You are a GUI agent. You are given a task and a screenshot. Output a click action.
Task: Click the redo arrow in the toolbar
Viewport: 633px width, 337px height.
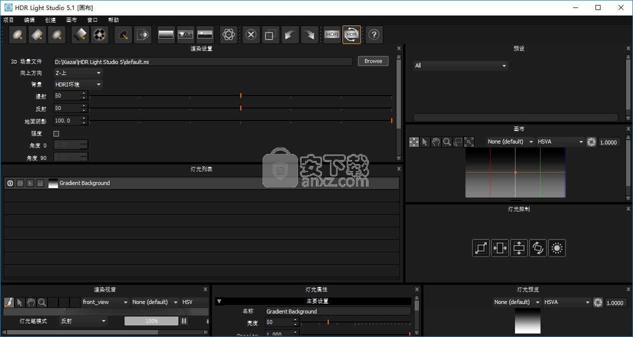[x=309, y=34]
